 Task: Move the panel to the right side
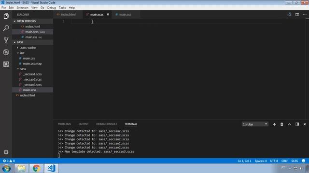click(297, 124)
